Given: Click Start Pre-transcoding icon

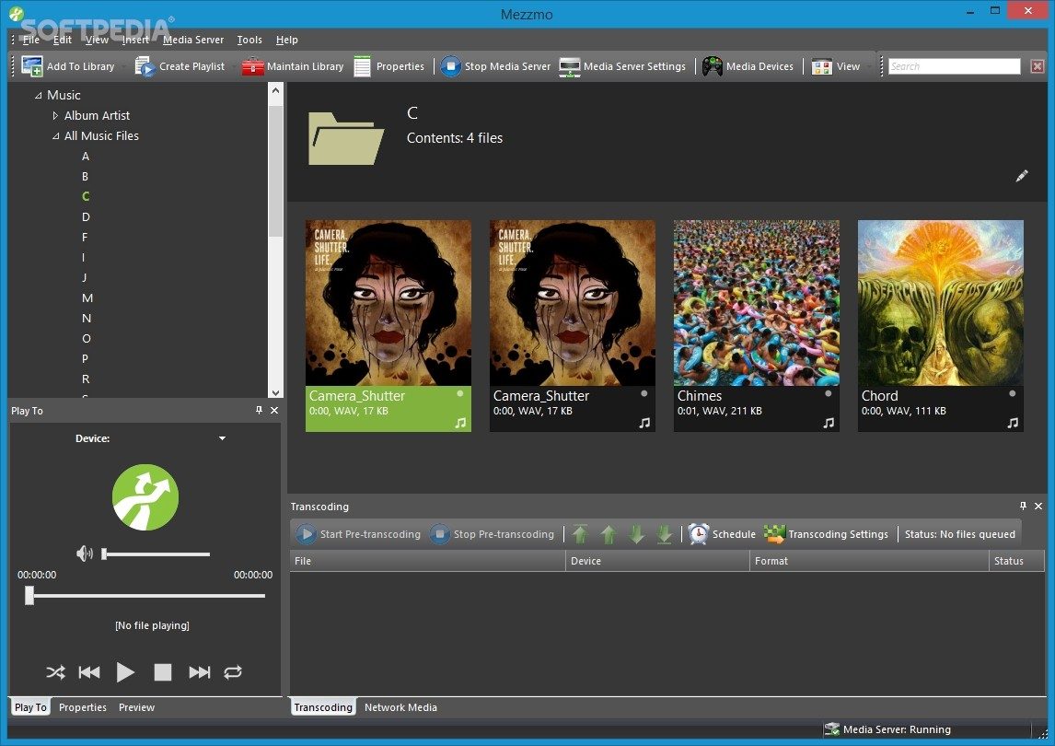Looking at the screenshot, I should click(306, 534).
